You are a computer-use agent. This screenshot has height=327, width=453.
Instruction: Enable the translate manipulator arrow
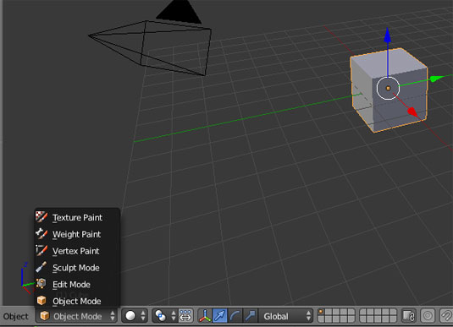pyautogui.click(x=220, y=316)
